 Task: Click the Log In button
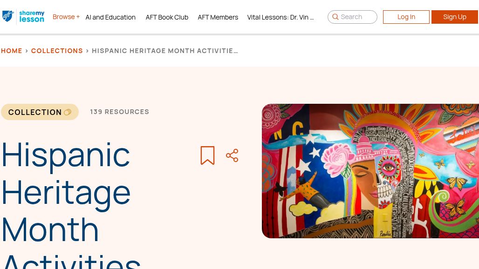coord(406,17)
